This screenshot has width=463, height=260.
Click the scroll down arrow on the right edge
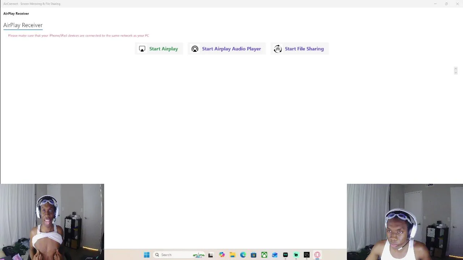tap(456, 73)
